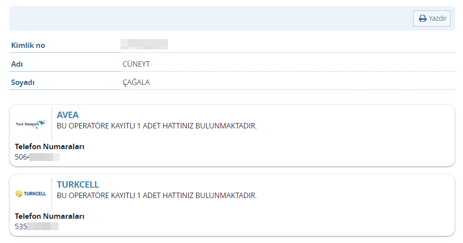Select the AVEA operator heading
This screenshot has height=243, width=463.
click(x=68, y=115)
